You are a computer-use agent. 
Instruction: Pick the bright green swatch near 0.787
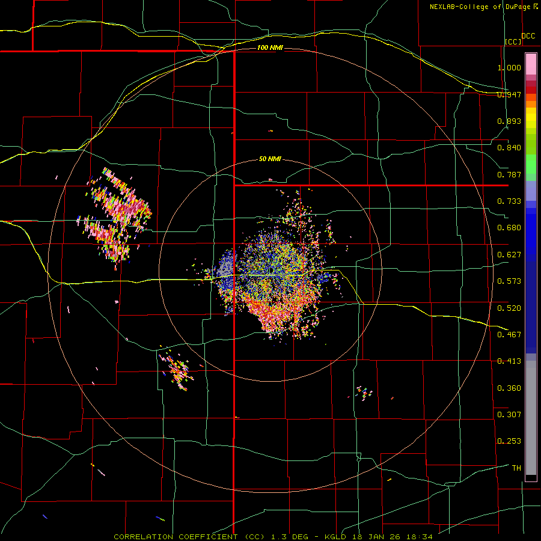click(x=531, y=164)
